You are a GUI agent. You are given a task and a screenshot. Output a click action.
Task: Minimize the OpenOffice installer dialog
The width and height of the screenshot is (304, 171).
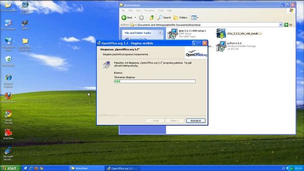tap(194, 43)
